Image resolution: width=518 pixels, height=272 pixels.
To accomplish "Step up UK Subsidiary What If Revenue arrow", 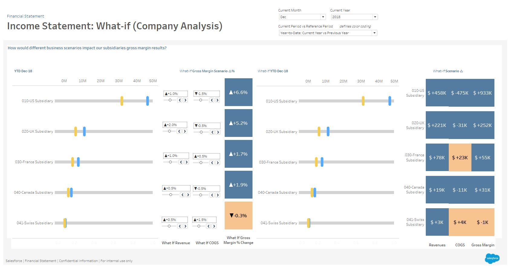I will point(185,131).
